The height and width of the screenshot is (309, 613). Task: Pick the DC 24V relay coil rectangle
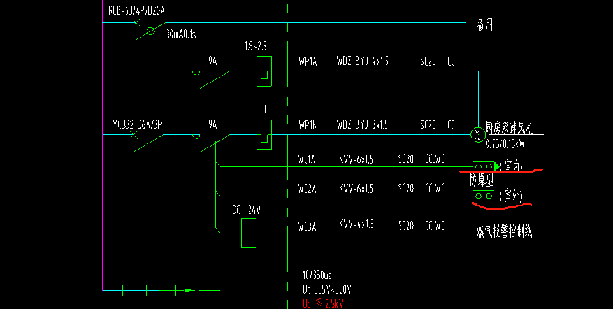click(249, 233)
